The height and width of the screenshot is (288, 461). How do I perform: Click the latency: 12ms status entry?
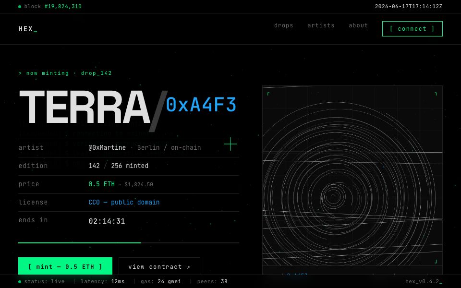click(103, 282)
